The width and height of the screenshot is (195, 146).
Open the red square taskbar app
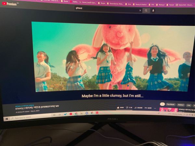(97, 113)
